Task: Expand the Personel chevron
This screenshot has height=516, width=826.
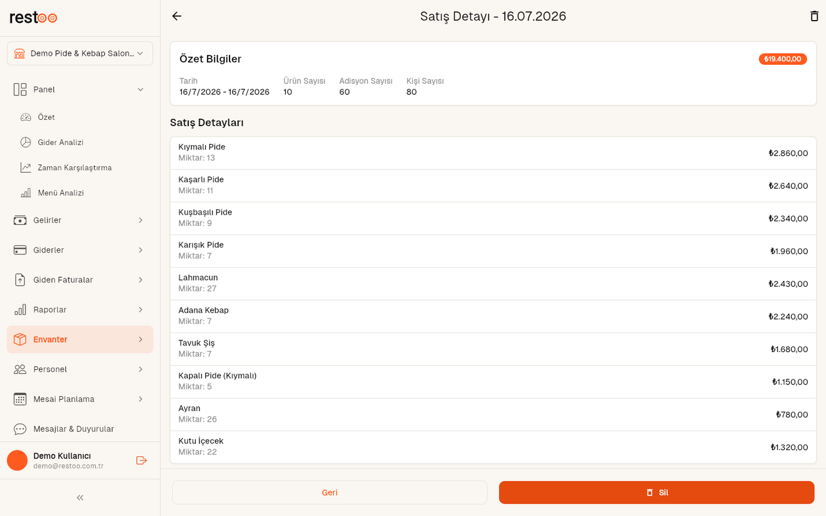Action: [x=140, y=369]
